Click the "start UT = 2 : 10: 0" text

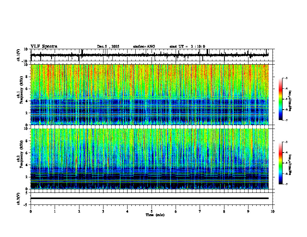pos(187,46)
